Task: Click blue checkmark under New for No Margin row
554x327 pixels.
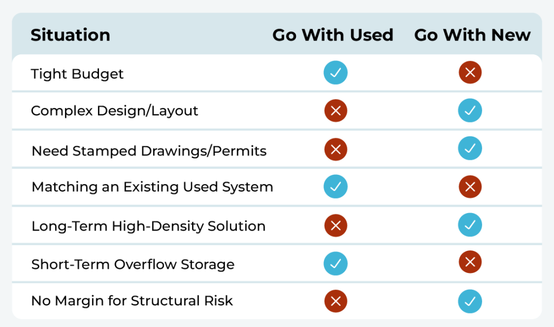Action: click(x=470, y=301)
